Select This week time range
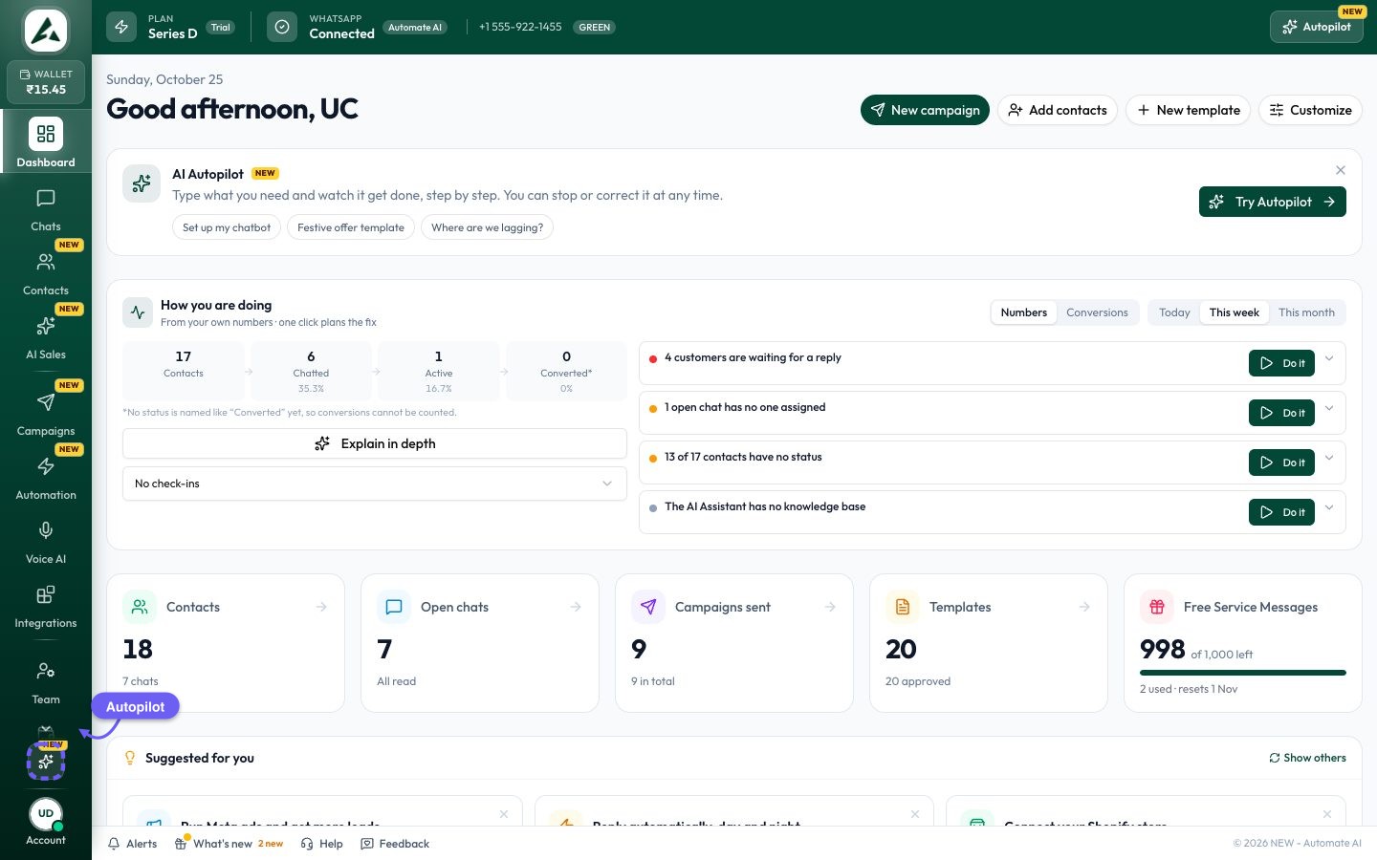Image resolution: width=1377 pixels, height=860 pixels. [x=1234, y=312]
